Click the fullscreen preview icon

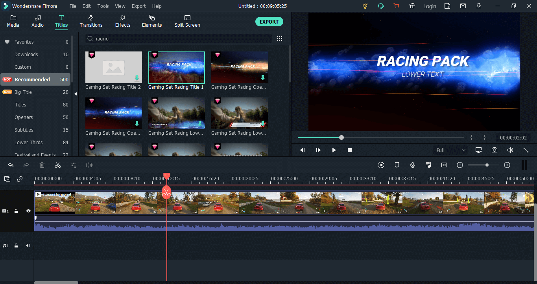coord(526,150)
